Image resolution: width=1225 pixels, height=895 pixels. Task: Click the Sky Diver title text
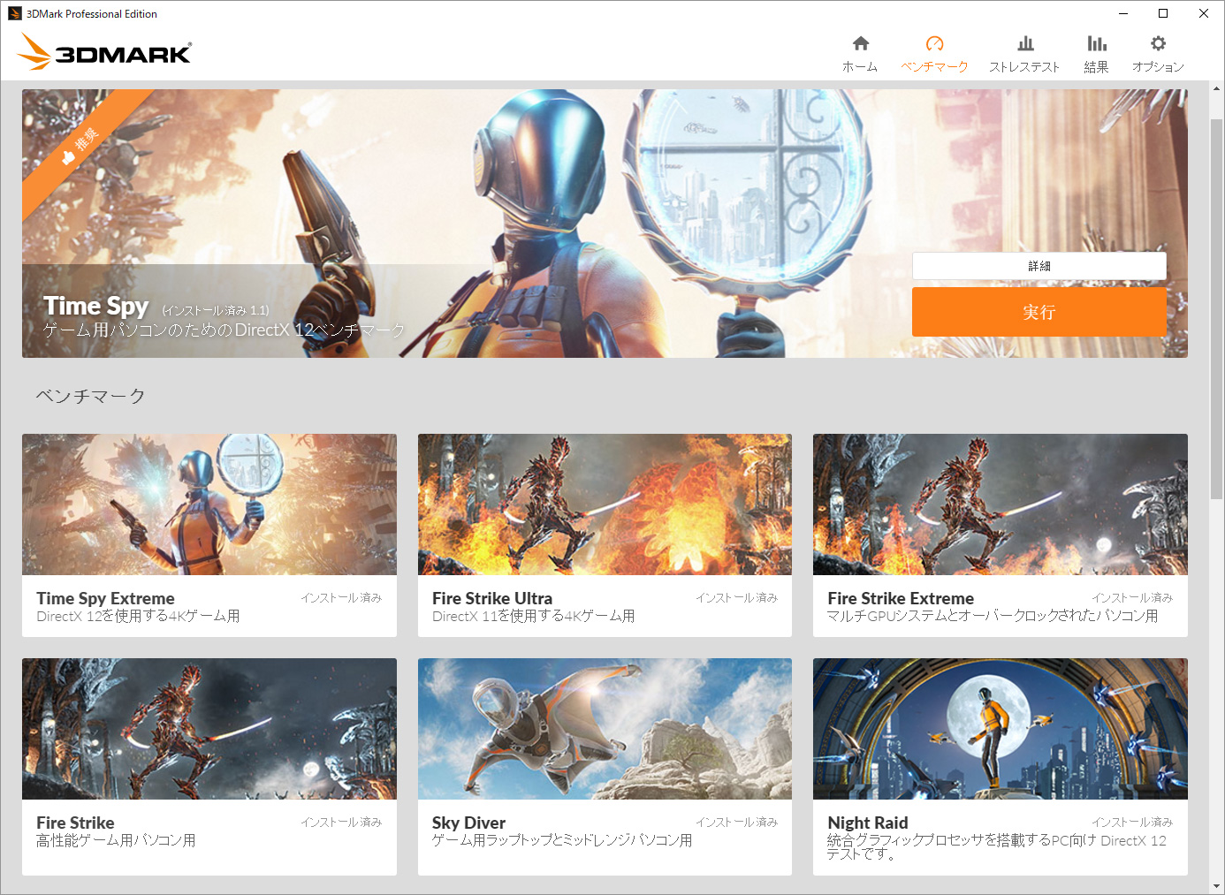[x=468, y=823]
